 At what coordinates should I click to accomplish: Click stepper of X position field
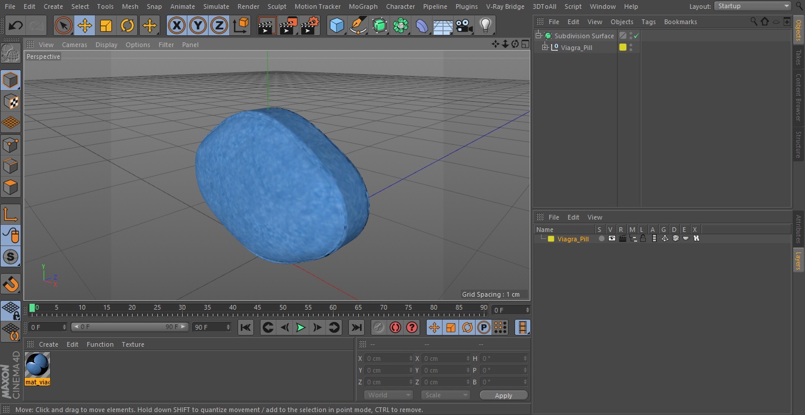(411, 358)
